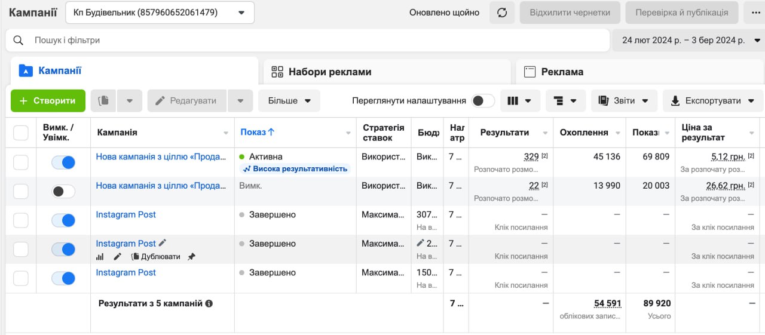The height and width of the screenshot is (335, 765).
Task: Check the select-all checkbox in table header
Action: click(x=21, y=133)
